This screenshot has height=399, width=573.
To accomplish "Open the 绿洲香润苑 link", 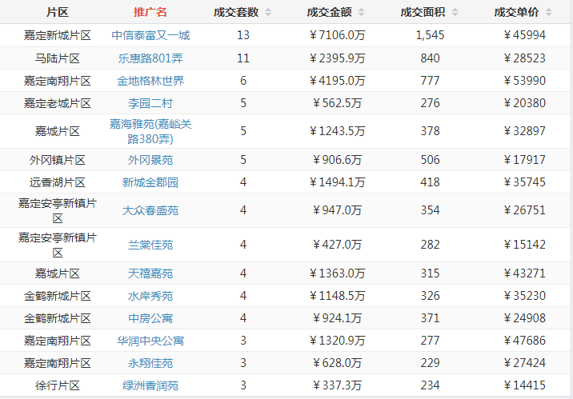I will pyautogui.click(x=150, y=385).
